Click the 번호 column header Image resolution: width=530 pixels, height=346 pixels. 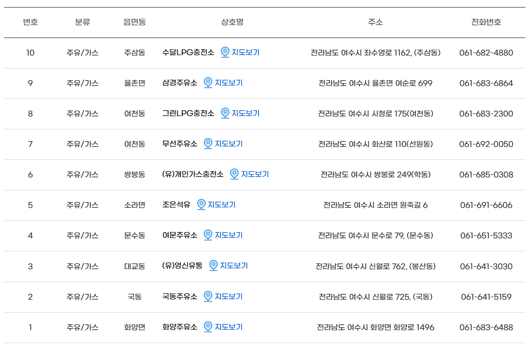click(x=30, y=22)
